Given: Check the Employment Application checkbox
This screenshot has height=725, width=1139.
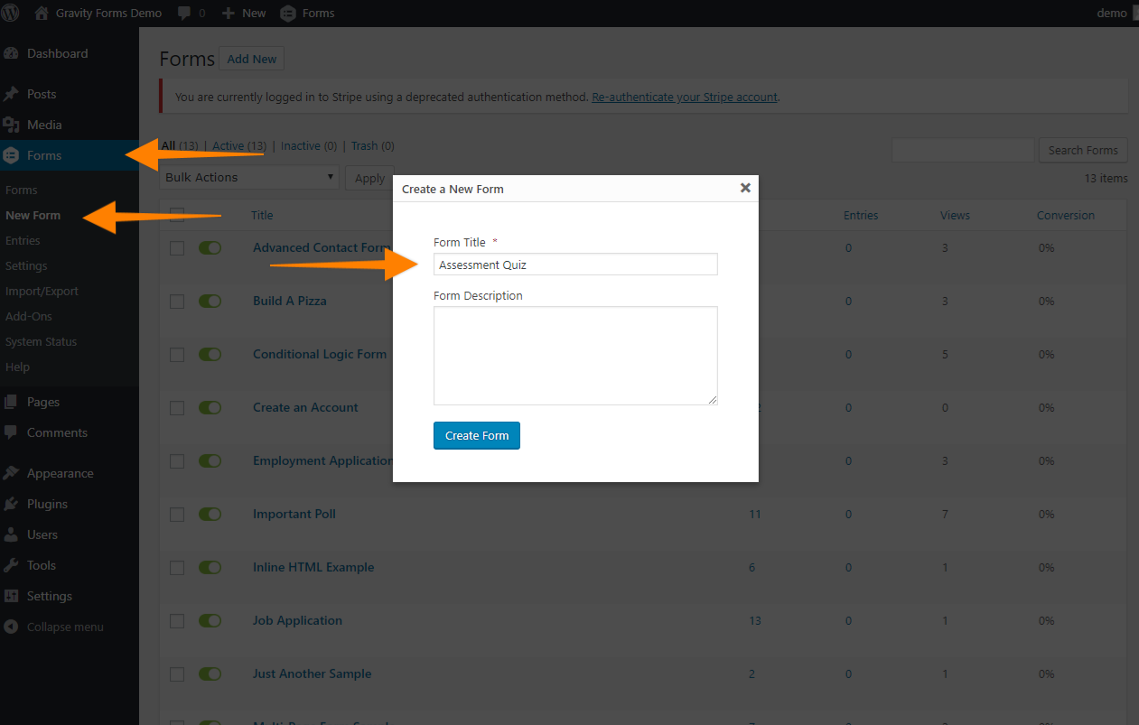Looking at the screenshot, I should [x=177, y=461].
